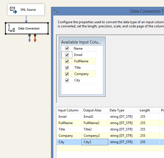Select Company in the available input columns
This screenshot has width=164, height=158.
(x=84, y=74)
